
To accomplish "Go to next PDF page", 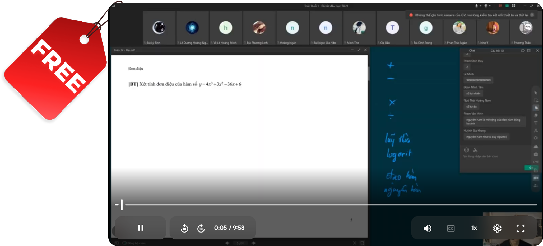I will pyautogui.click(x=254, y=243).
